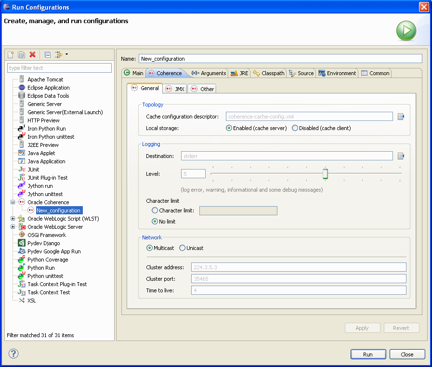Switch to the Classpath tab
Image resolution: width=432 pixels, height=367 pixels.
pyautogui.click(x=269, y=73)
